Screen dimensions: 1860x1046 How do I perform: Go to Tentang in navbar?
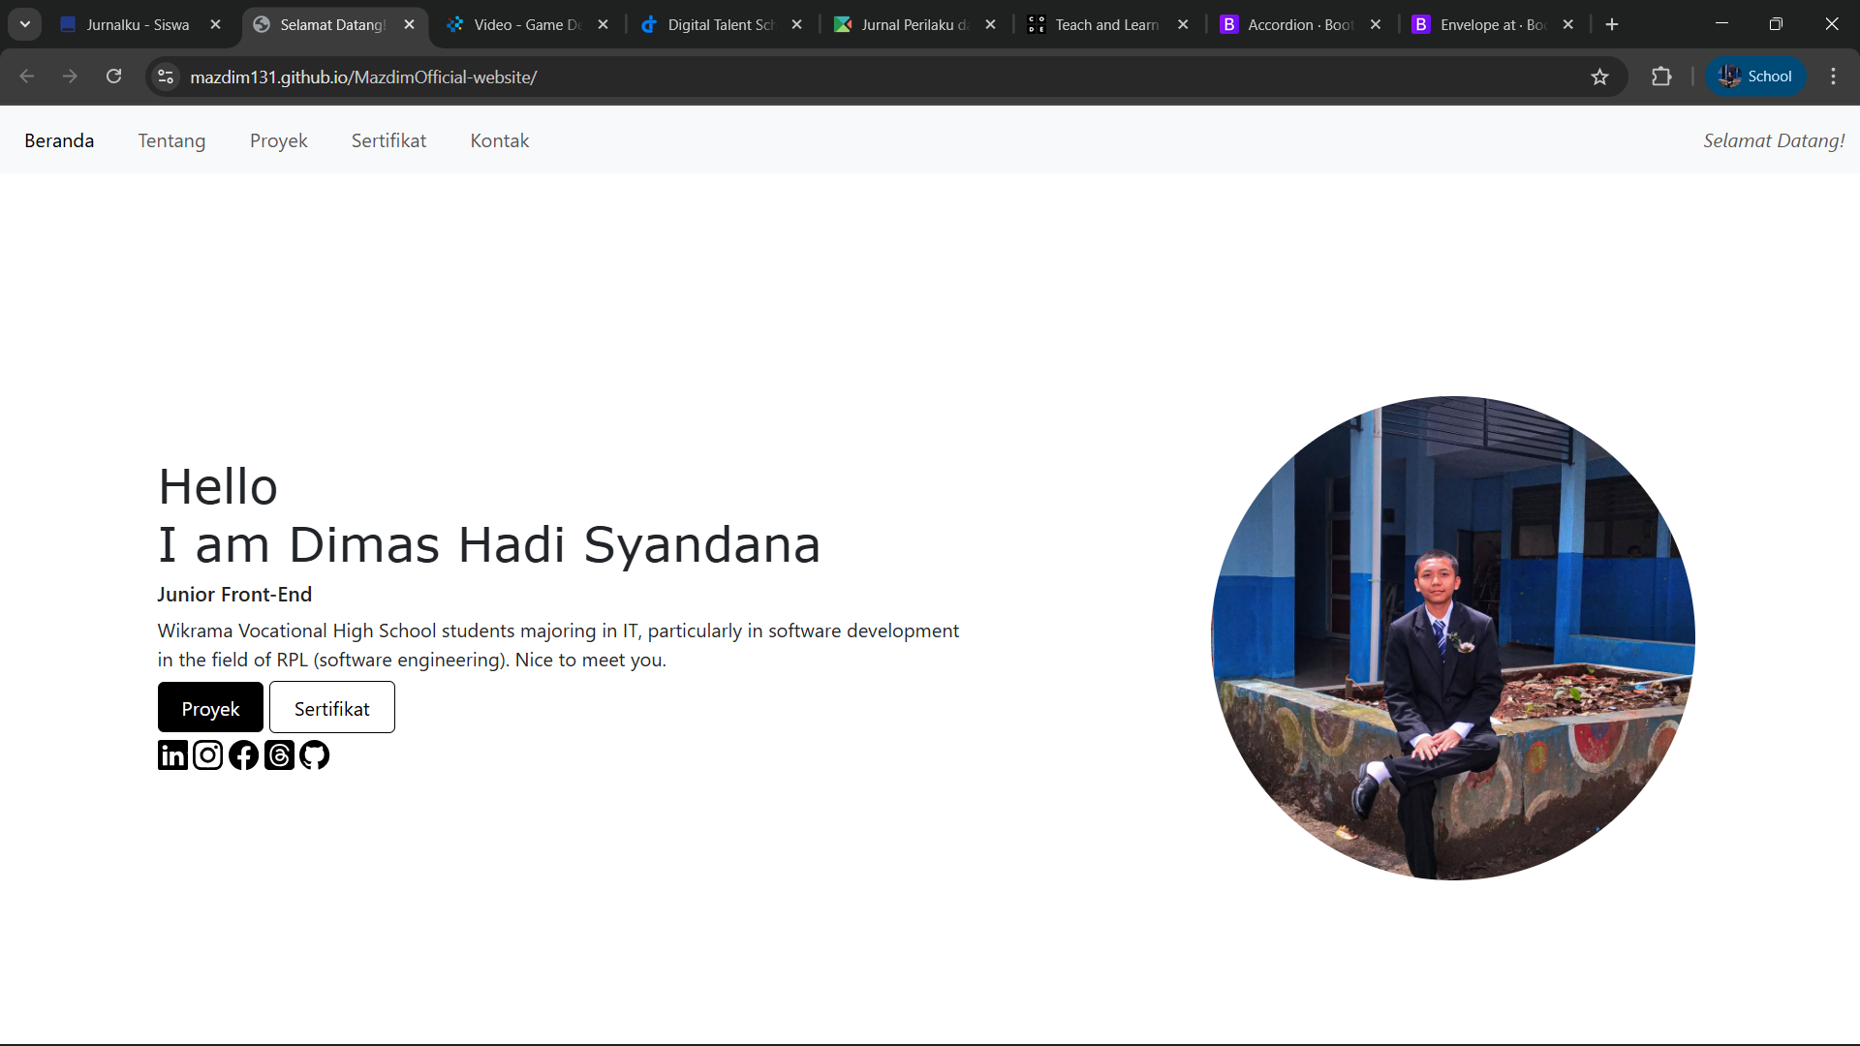click(171, 140)
